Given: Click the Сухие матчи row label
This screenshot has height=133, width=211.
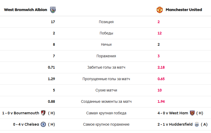Looking at the screenshot, I should (106, 90).
